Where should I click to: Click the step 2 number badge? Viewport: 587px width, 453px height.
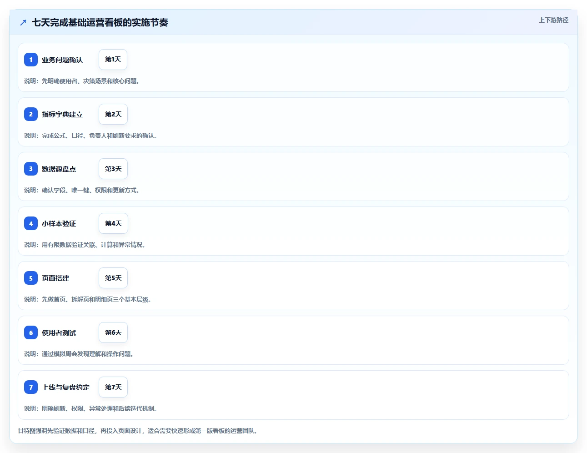(x=31, y=114)
